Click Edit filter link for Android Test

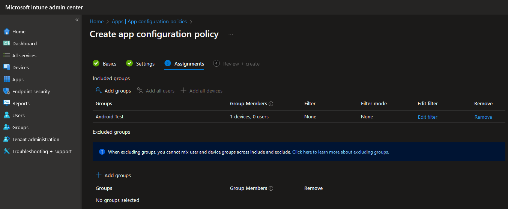[x=428, y=117]
